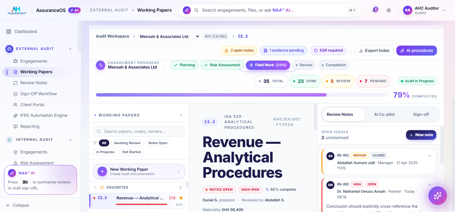Image resolution: width=455 pixels, height=212 pixels.
Task: Add a New note
Action: click(421, 135)
